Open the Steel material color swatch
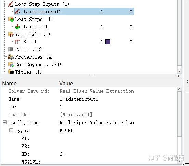 click(x=108, y=42)
